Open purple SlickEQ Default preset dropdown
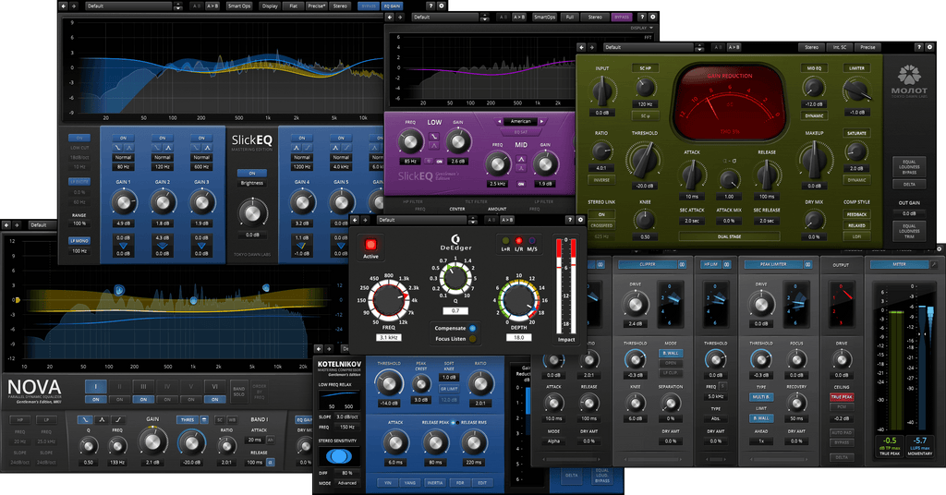 [x=445, y=18]
